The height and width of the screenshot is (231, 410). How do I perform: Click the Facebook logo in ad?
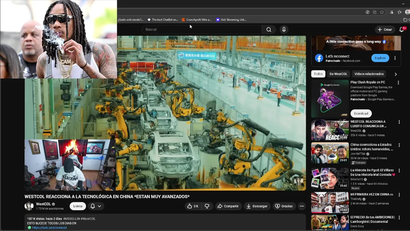tap(319, 58)
